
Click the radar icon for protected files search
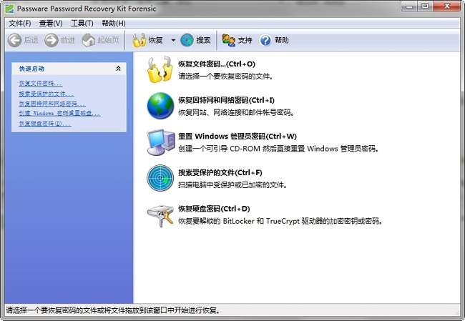[x=160, y=178]
